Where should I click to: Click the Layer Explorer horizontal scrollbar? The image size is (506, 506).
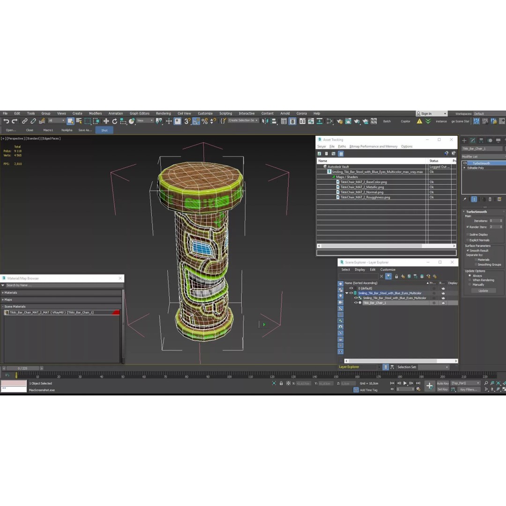point(401,361)
